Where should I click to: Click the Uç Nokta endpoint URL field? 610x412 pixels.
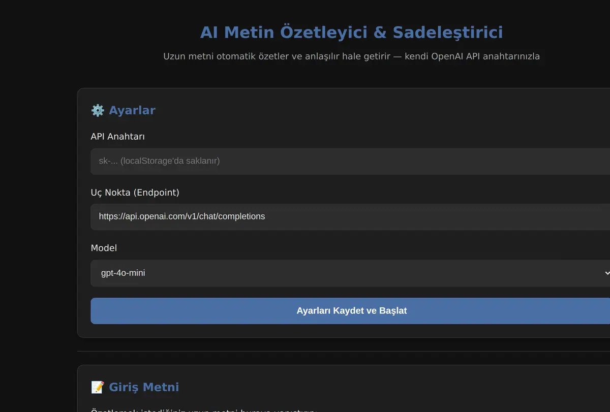[x=351, y=216]
